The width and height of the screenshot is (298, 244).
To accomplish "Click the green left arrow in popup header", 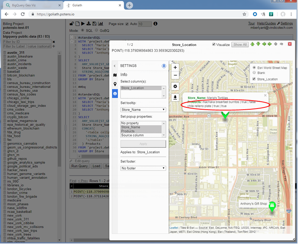I will click(x=264, y=44).
